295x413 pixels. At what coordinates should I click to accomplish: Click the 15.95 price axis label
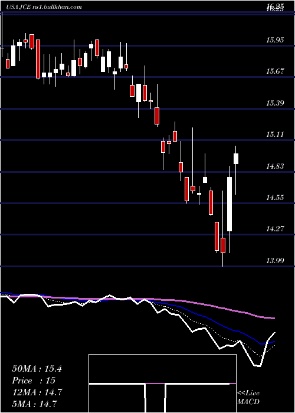[275, 40]
